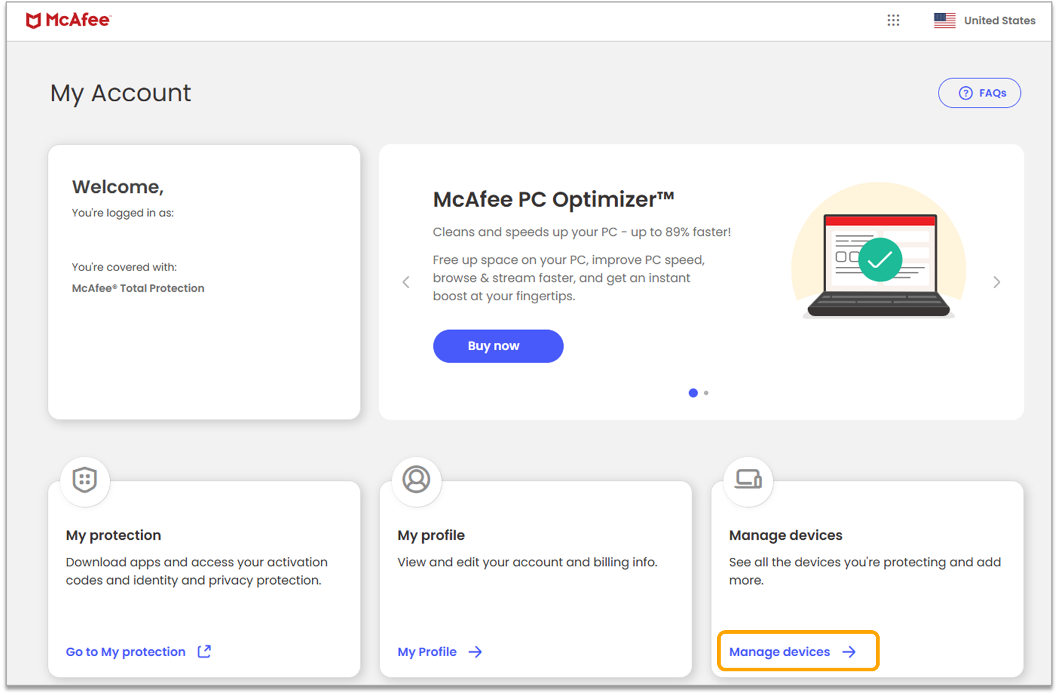Click the My profile avatar icon
Image resolution: width=1058 pixels, height=695 pixels.
tap(417, 480)
